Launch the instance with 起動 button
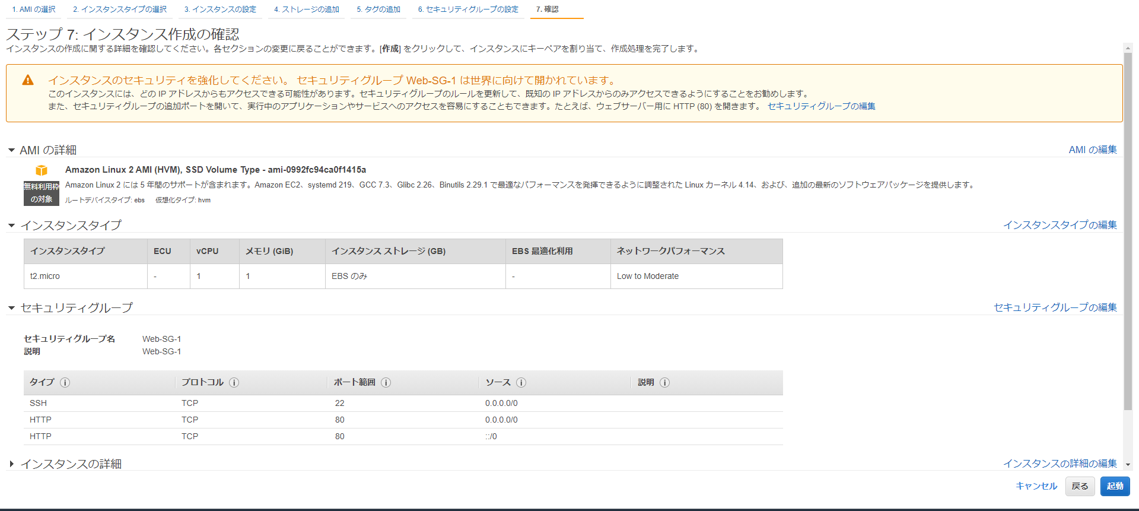 pyautogui.click(x=1115, y=486)
